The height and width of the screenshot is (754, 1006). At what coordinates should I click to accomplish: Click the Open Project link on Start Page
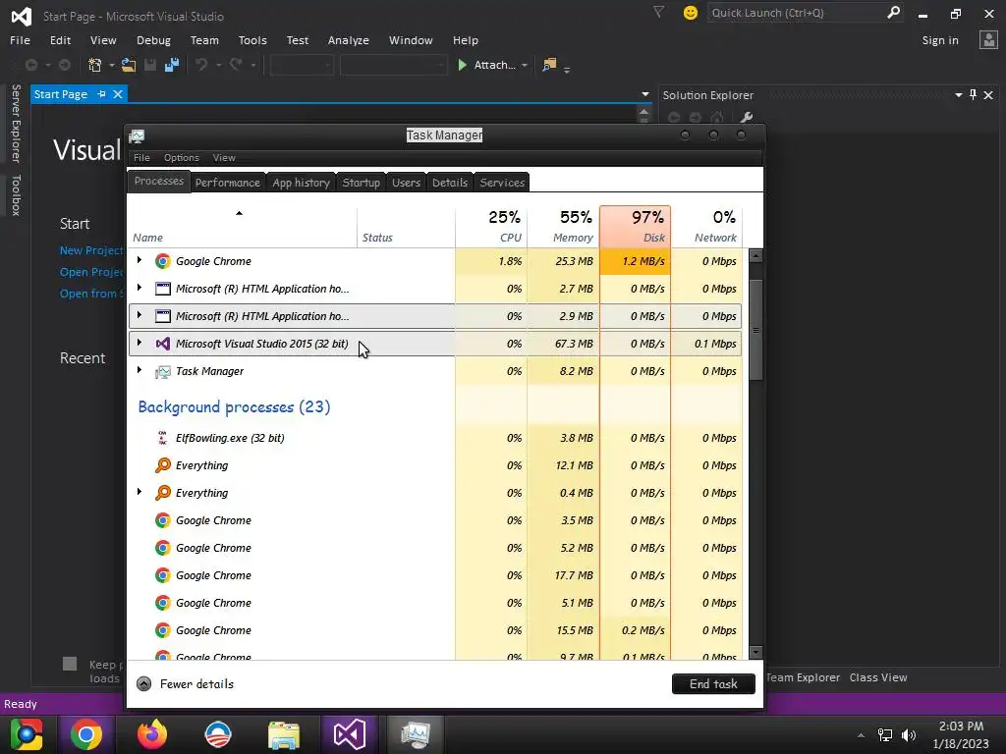(91, 272)
